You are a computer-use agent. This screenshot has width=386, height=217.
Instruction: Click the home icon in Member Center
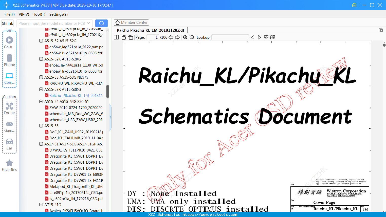coord(118,23)
